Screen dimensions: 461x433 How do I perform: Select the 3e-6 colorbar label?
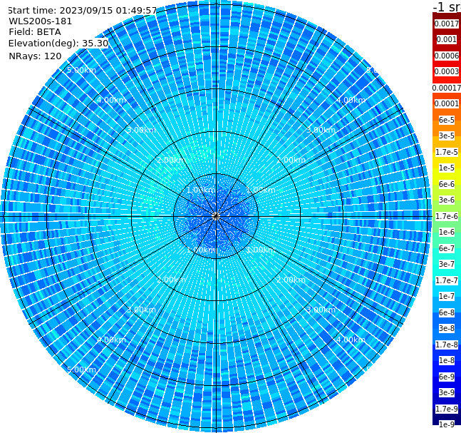coord(447,200)
